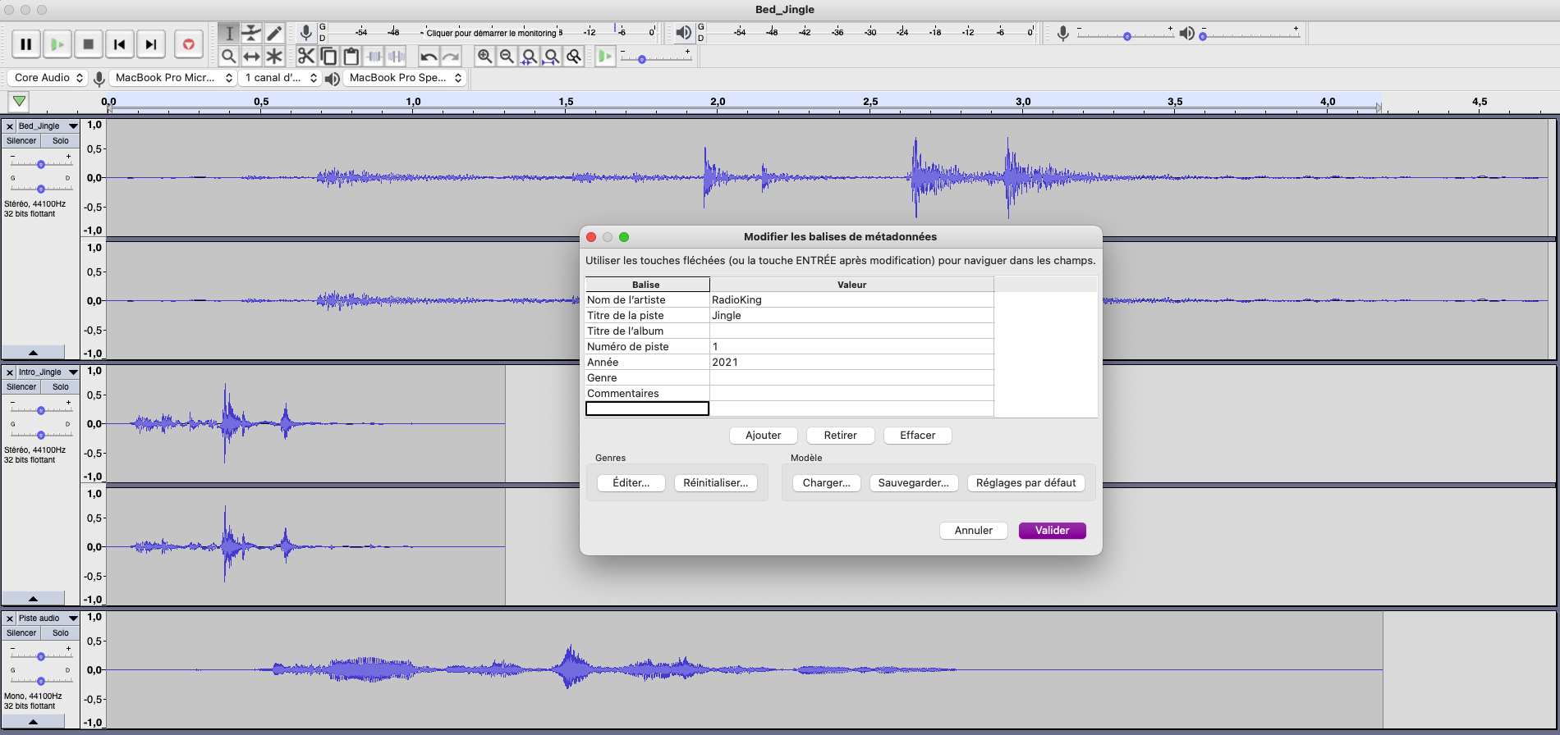
Task: Click the Cut scissors icon
Action: click(x=306, y=56)
